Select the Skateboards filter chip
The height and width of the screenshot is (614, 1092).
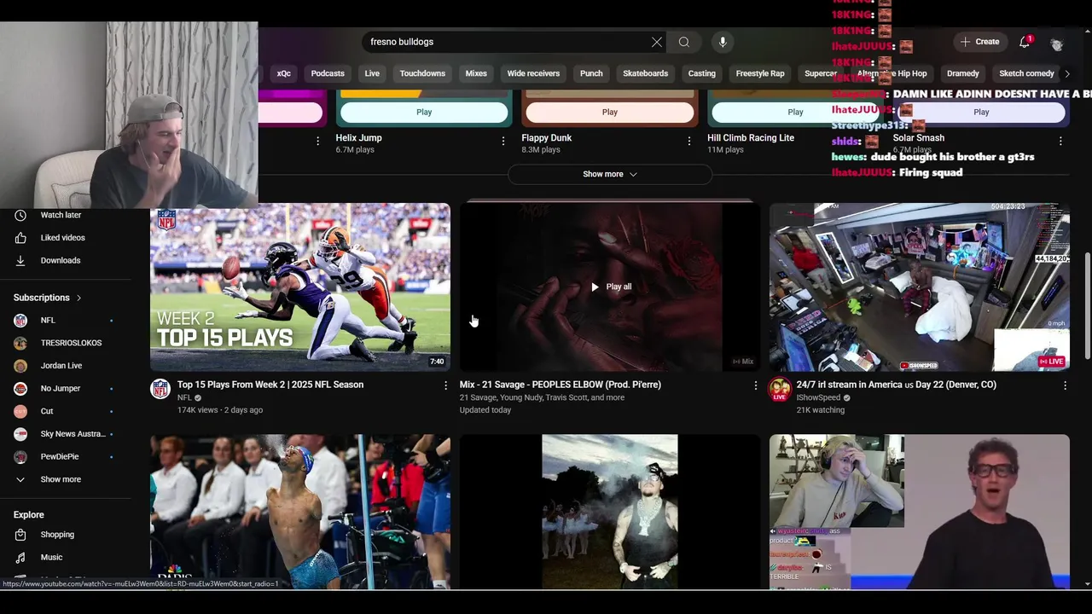(646, 73)
